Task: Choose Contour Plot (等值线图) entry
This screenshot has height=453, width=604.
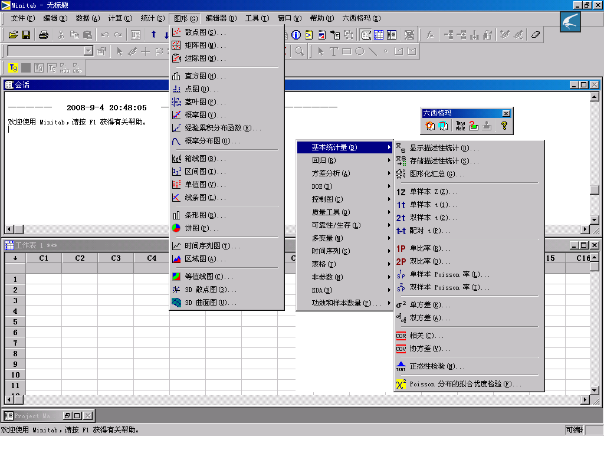Action: click(x=227, y=277)
